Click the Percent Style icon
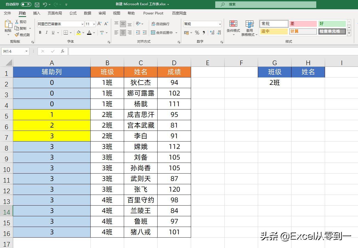 [197, 33]
